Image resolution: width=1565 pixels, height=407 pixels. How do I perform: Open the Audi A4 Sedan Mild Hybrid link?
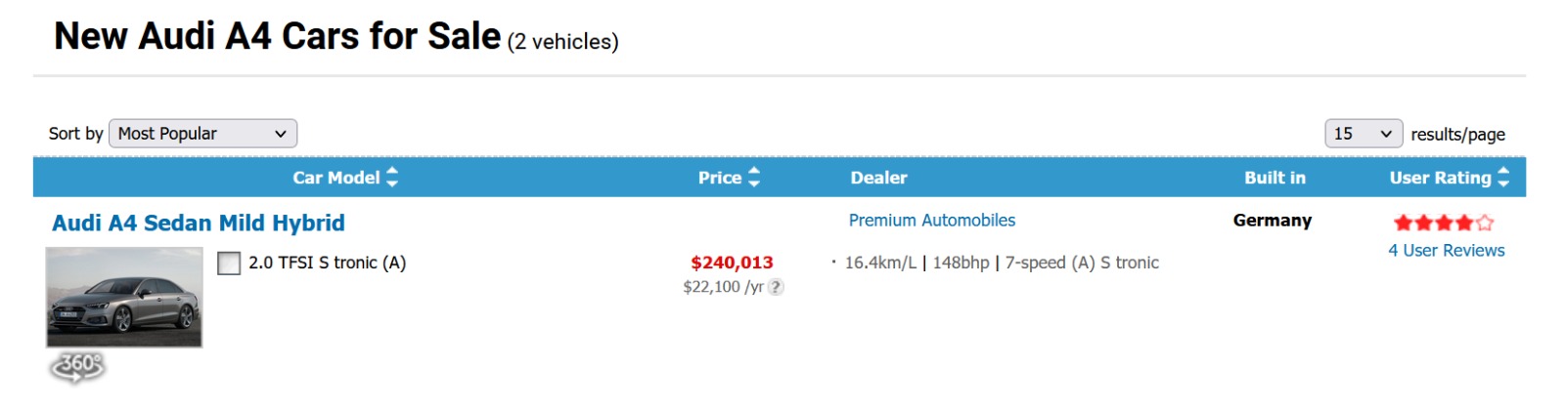click(199, 223)
